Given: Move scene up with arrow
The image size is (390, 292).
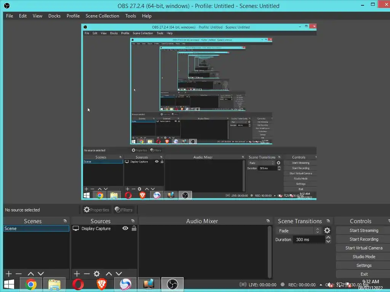Looking at the screenshot, I should point(30,274).
